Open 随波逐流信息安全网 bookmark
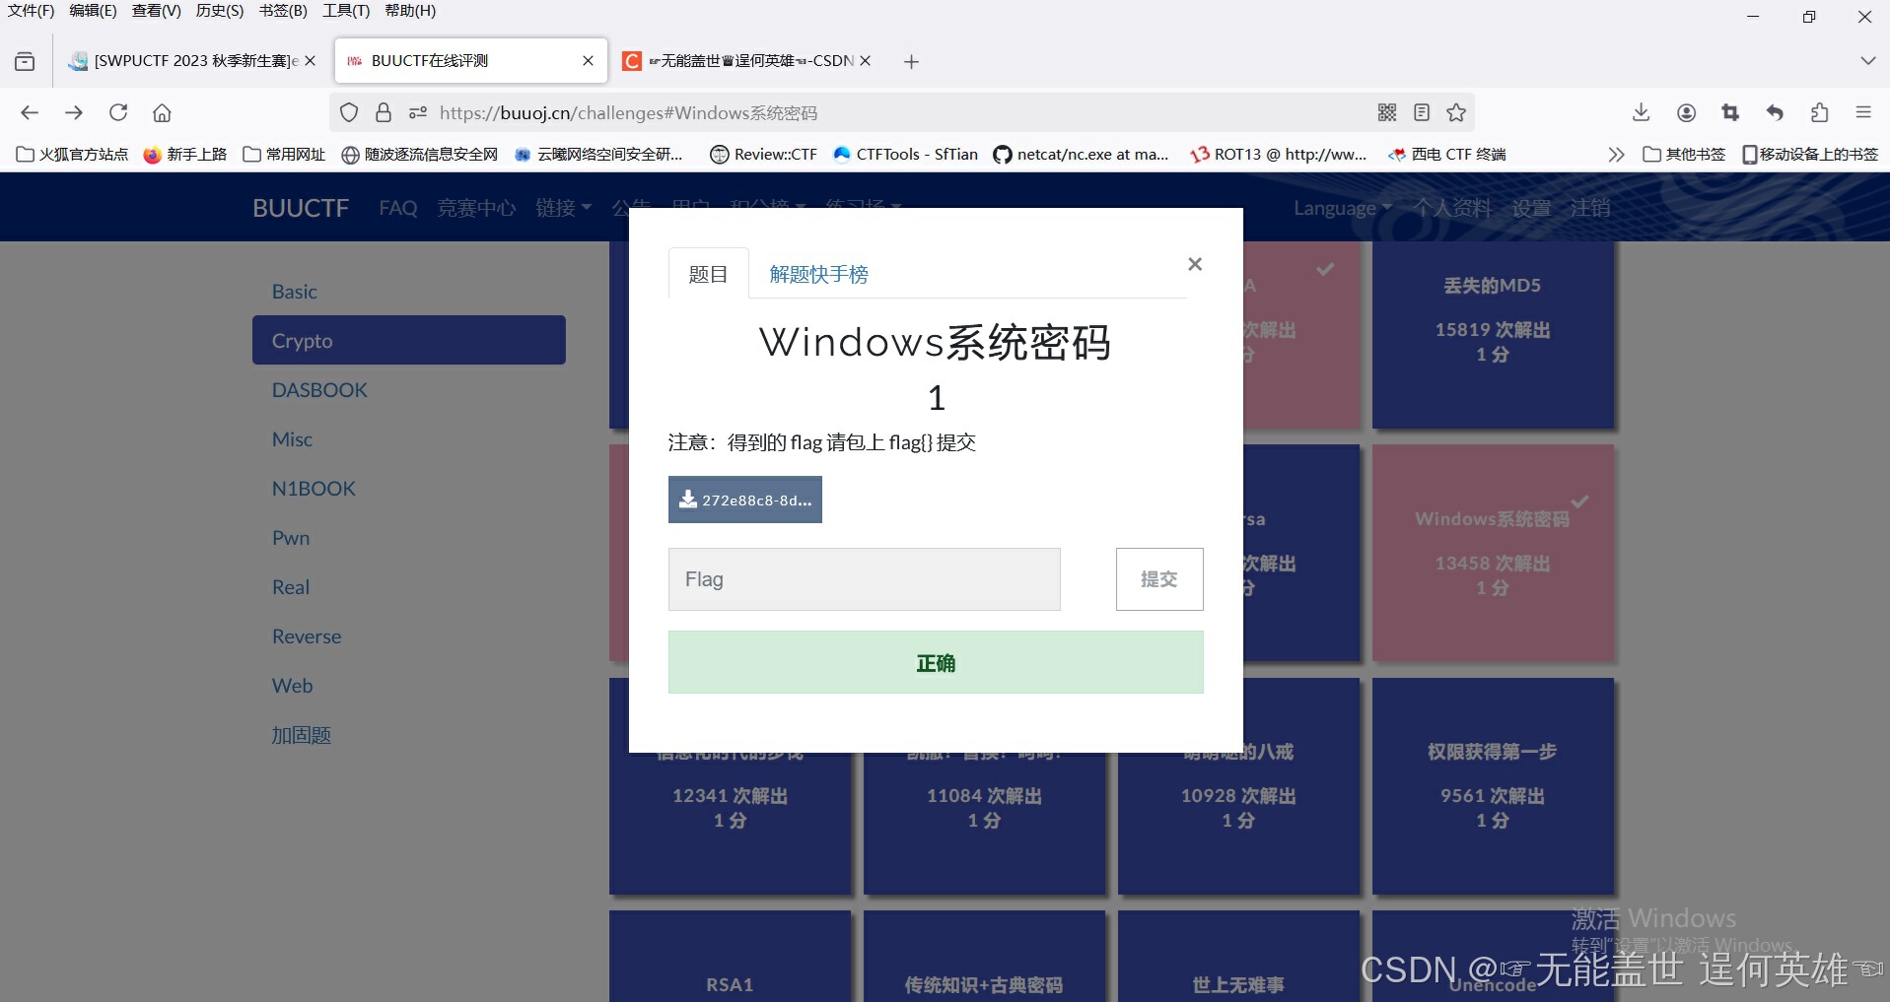The height and width of the screenshot is (1002, 1890). (419, 155)
